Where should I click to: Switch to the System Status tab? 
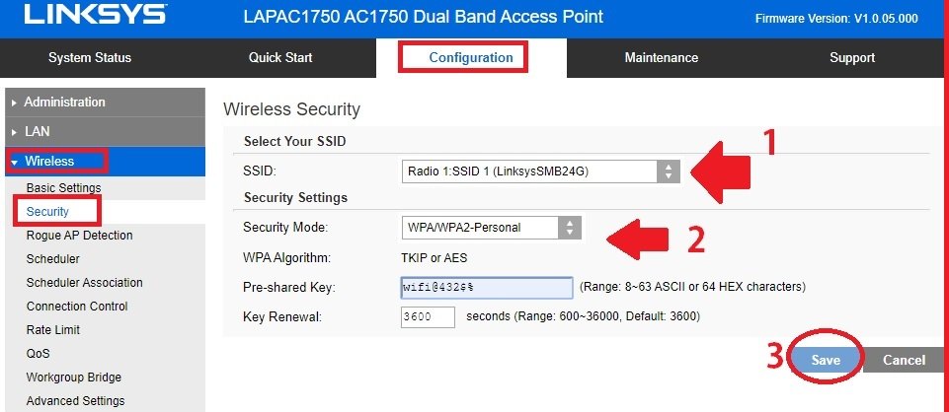coord(89,58)
